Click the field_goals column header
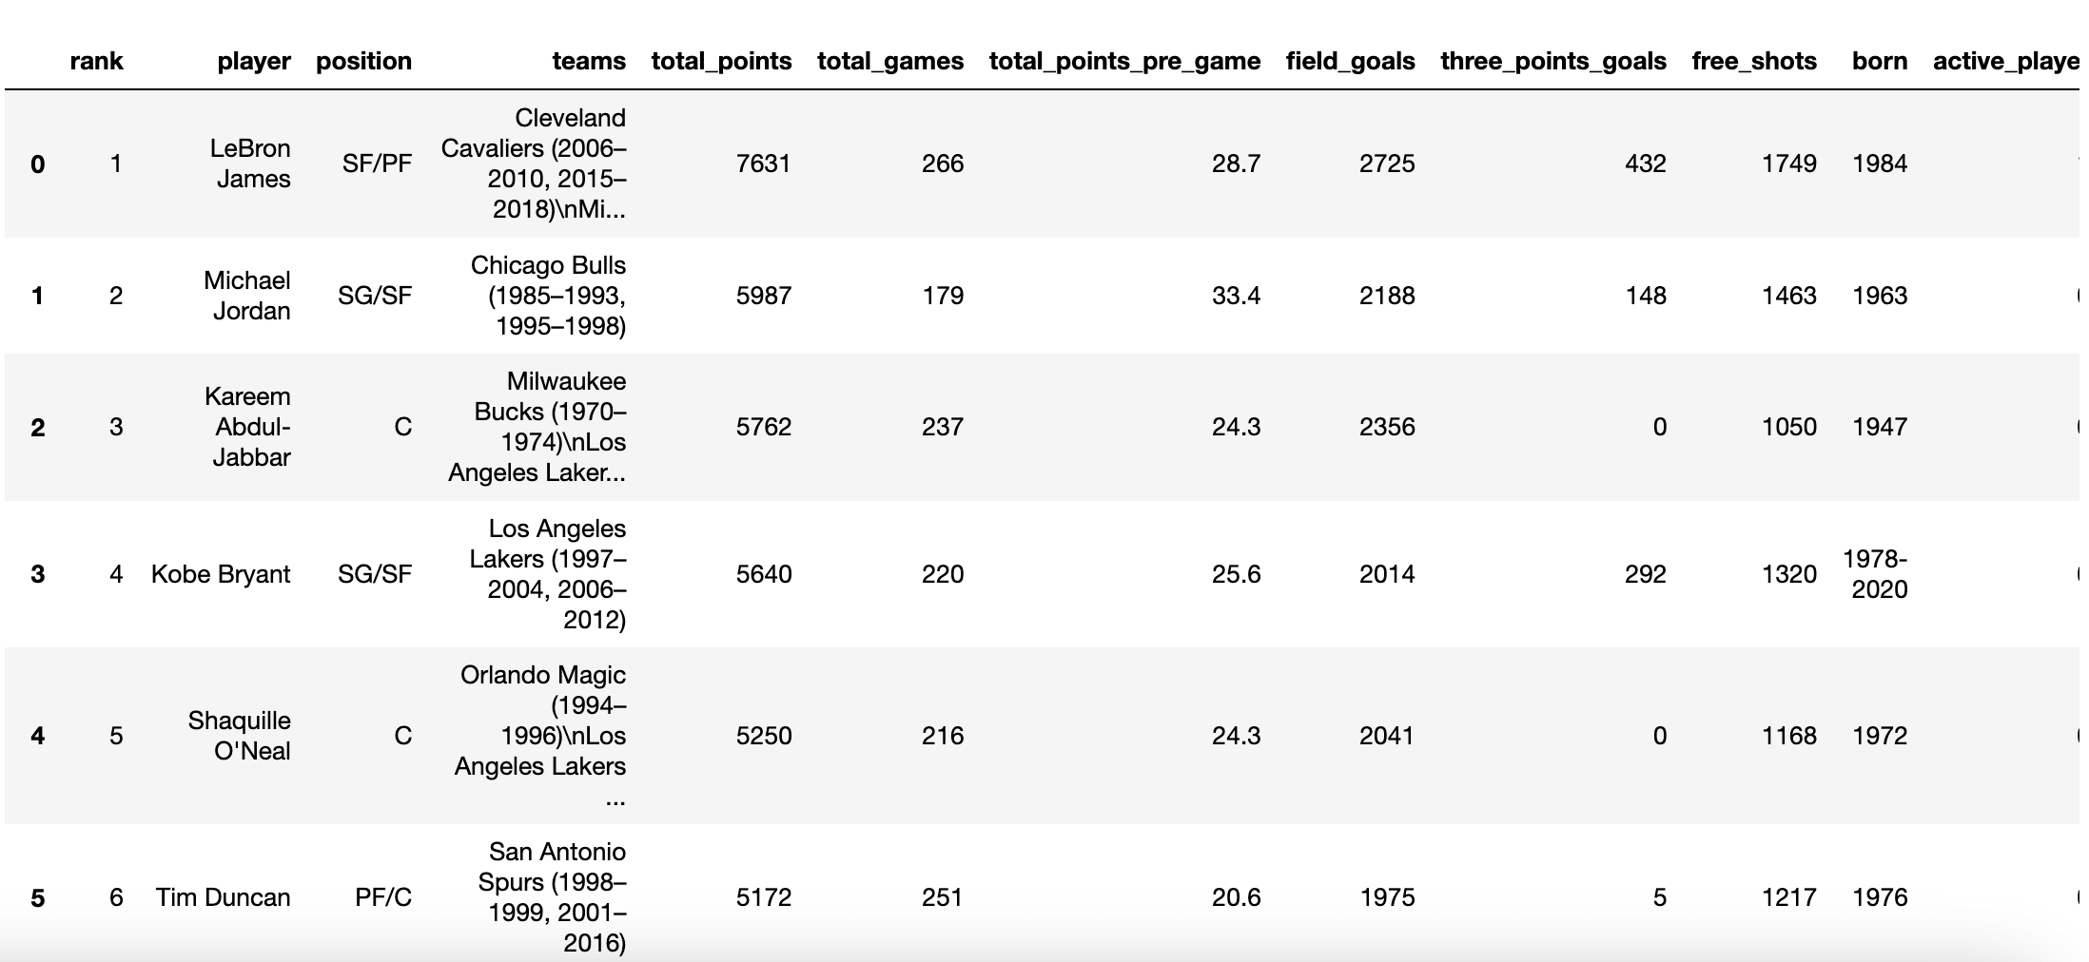This screenshot has height=962, width=2089. tap(1350, 61)
